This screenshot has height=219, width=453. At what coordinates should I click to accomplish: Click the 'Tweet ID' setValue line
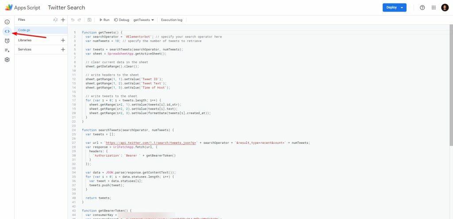click(124, 79)
